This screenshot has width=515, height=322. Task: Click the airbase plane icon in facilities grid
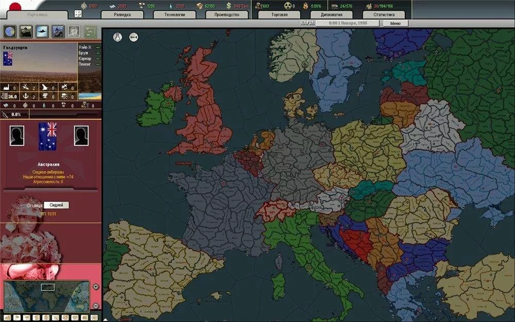[26, 88]
